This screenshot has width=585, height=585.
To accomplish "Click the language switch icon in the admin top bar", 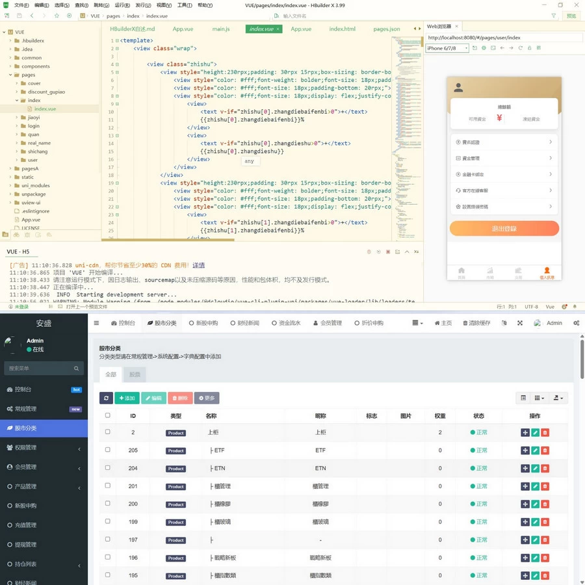I will click(x=504, y=323).
